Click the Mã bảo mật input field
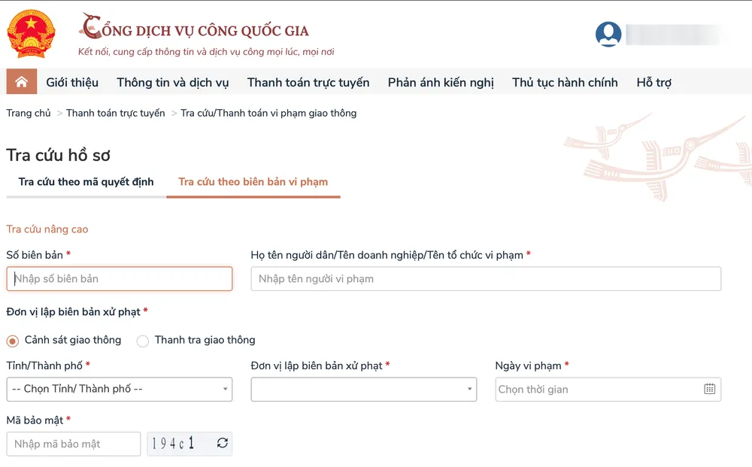This screenshot has height=467, width=752. pyautogui.click(x=73, y=444)
